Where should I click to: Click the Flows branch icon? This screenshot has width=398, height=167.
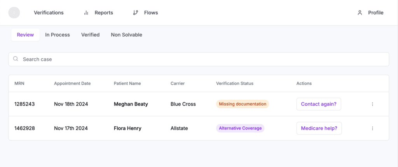coord(136,13)
